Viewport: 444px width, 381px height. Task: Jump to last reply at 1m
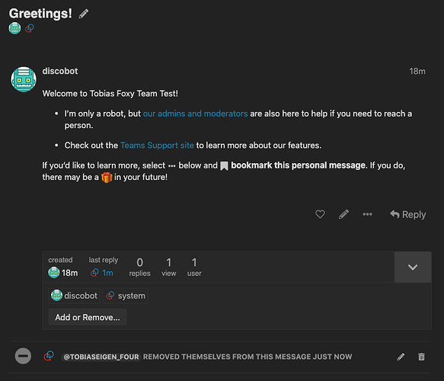[x=107, y=273]
